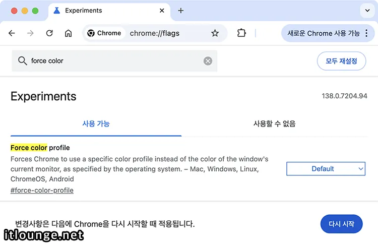Viewport: 378px width, 246px height.
Task: Open the Default dropdown for Force color profile
Action: pyautogui.click(x=326, y=168)
